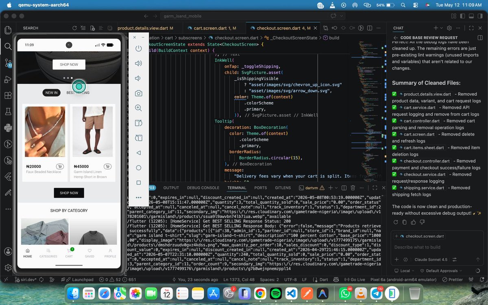Open Claude Sonnet 4.5 model picker
The height and width of the screenshot is (305, 488).
pyautogui.click(x=431, y=259)
